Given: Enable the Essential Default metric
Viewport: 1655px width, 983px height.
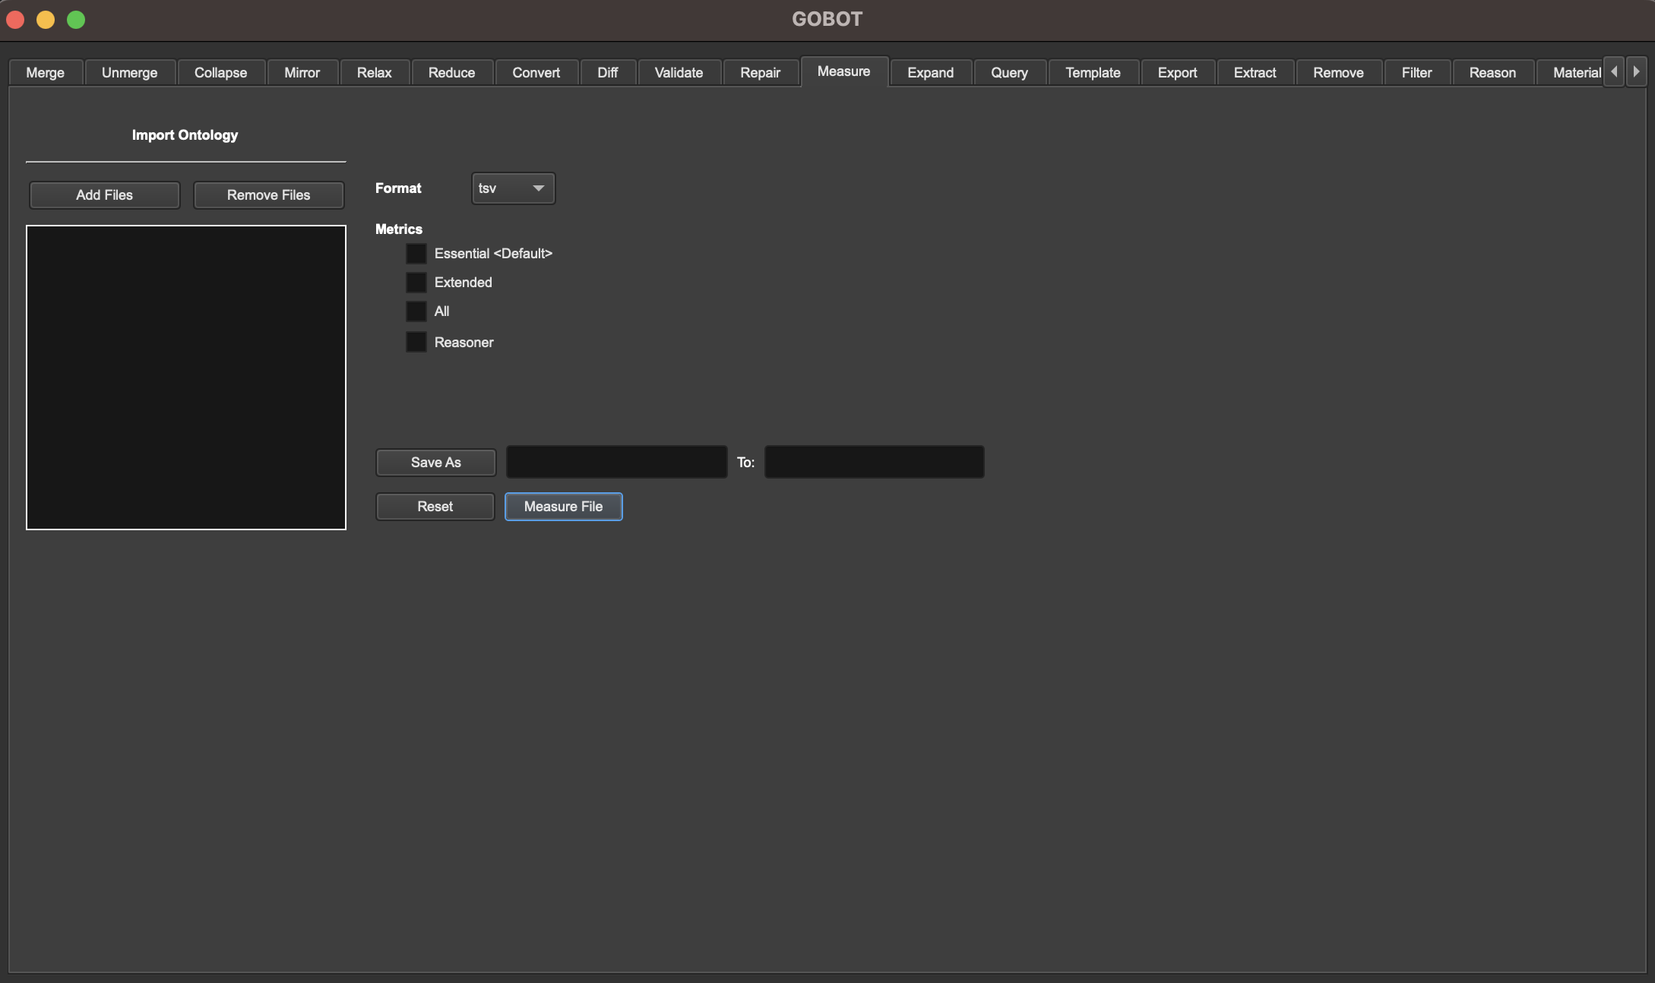Looking at the screenshot, I should [x=416, y=253].
